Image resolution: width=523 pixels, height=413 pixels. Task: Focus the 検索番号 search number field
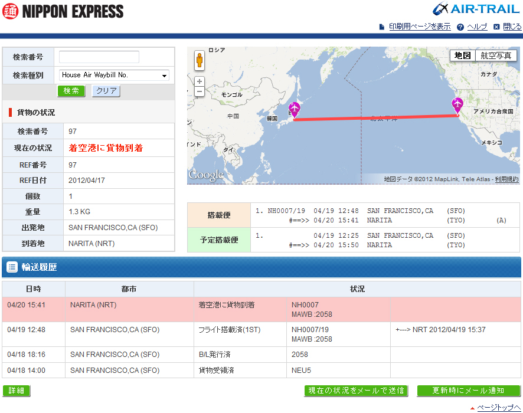pos(99,57)
